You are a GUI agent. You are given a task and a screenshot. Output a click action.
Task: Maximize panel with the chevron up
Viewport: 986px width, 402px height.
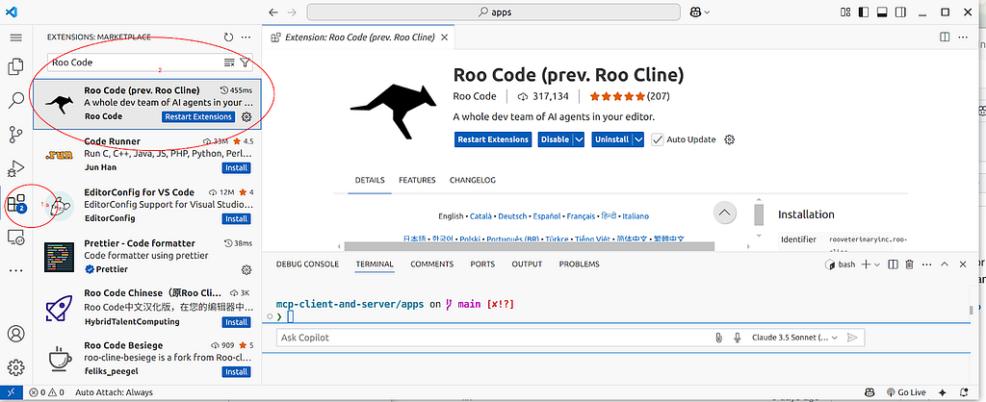(944, 264)
